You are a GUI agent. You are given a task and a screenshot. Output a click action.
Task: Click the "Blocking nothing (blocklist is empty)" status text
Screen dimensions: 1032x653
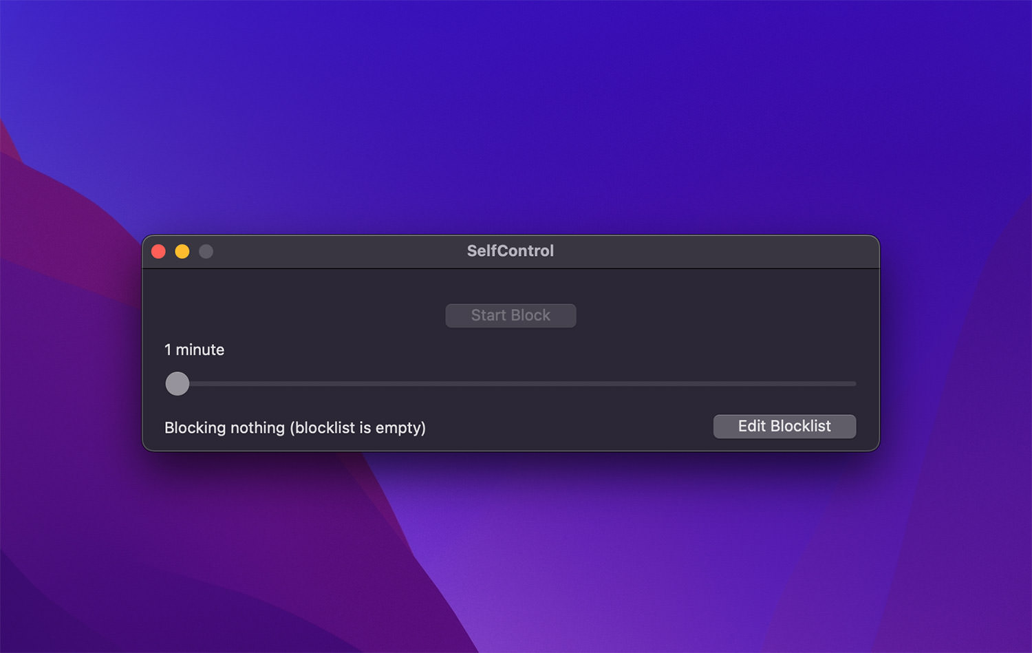click(295, 427)
